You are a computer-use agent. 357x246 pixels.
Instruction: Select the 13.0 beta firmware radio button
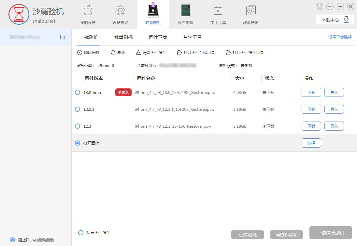78,92
